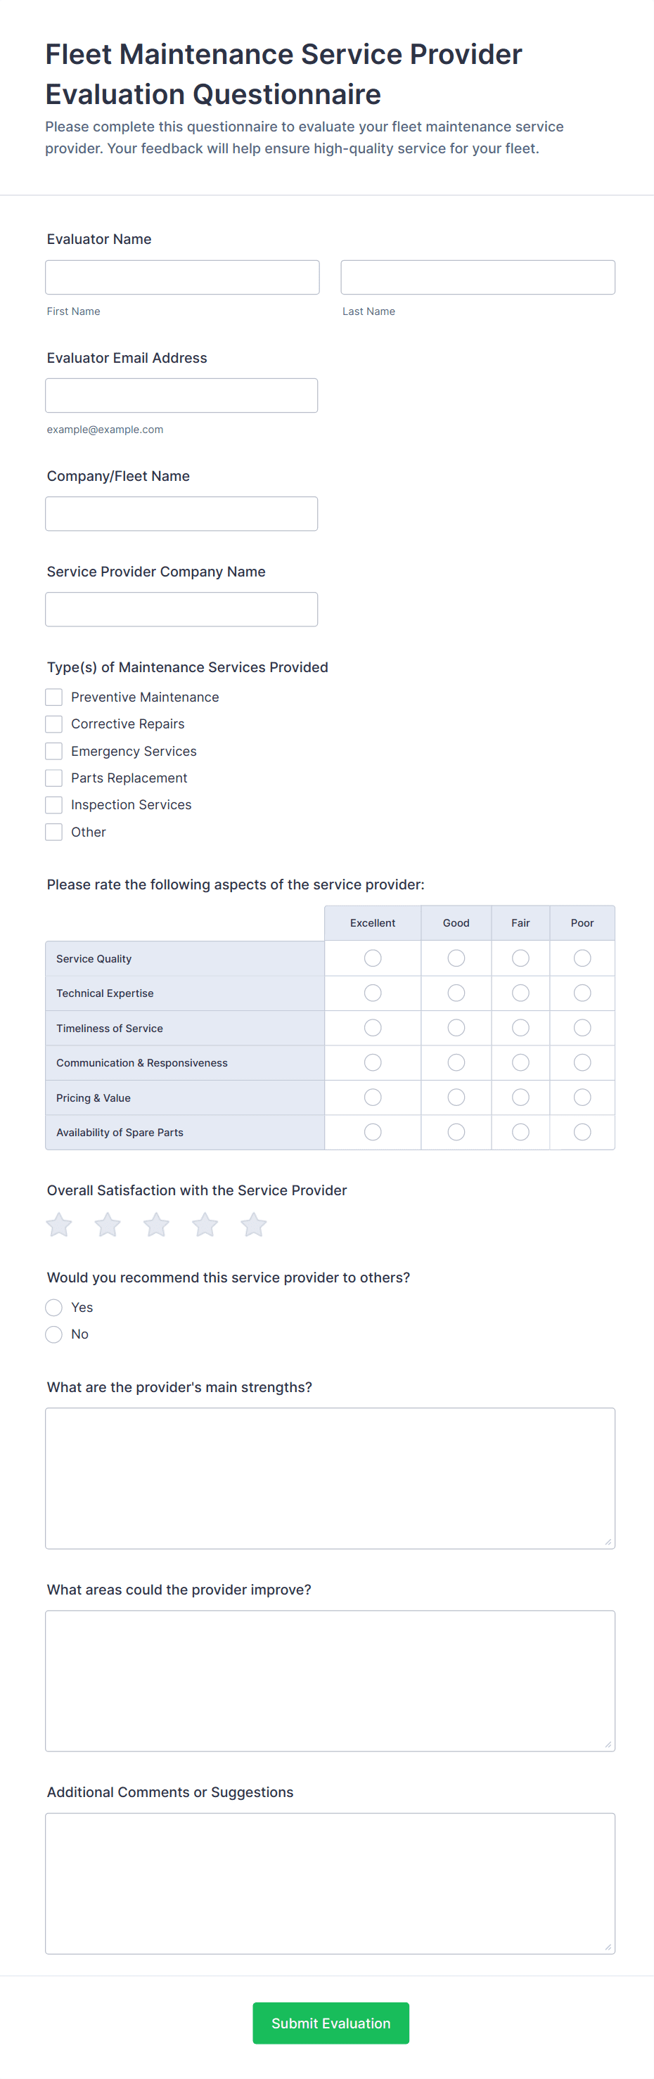Viewport: 654px width, 2079px height.
Task: Select Yes for recommending provider
Action: (54, 1308)
